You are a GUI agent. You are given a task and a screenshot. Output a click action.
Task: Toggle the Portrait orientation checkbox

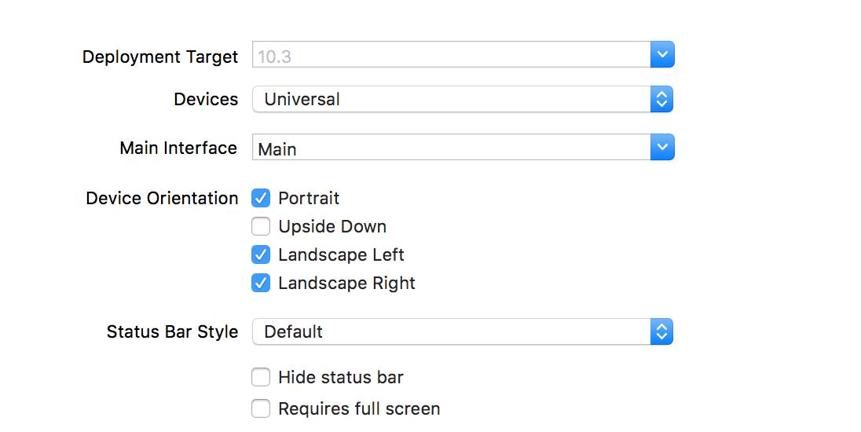click(261, 198)
